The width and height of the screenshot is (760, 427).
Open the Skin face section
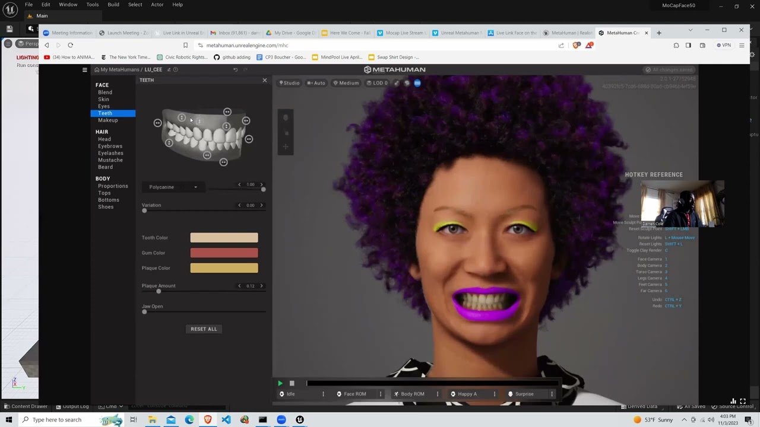point(103,99)
